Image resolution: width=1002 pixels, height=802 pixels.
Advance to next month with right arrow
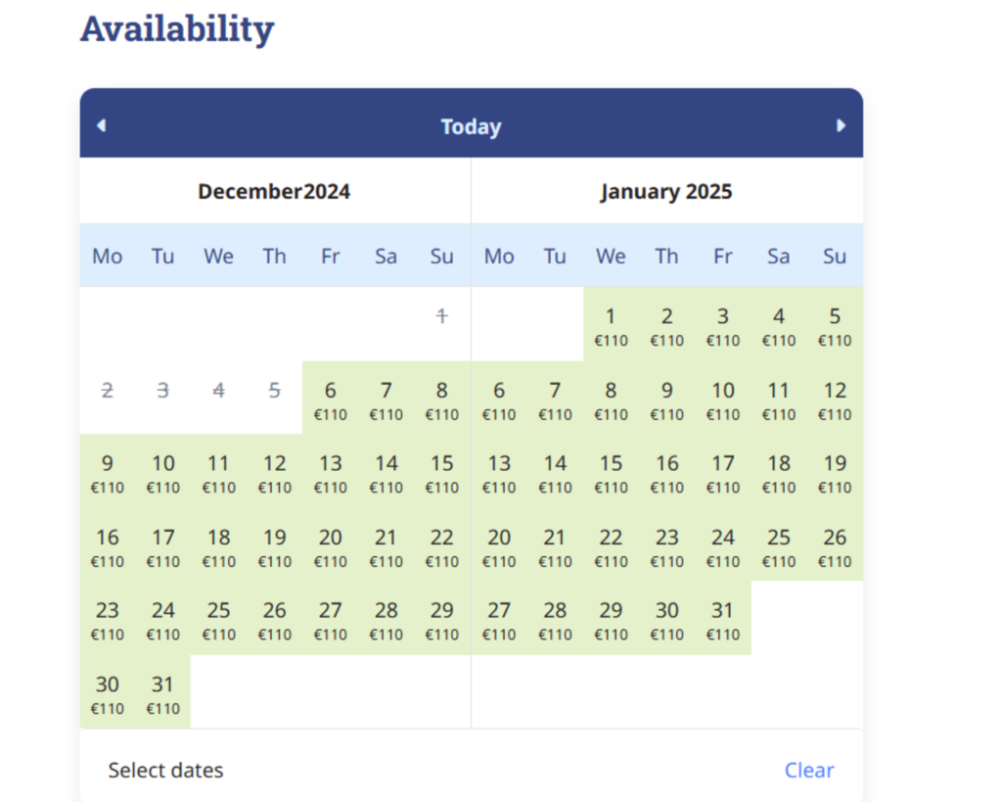pyautogui.click(x=841, y=125)
